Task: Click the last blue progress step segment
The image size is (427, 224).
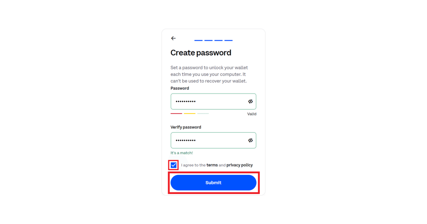Action: [x=228, y=41]
